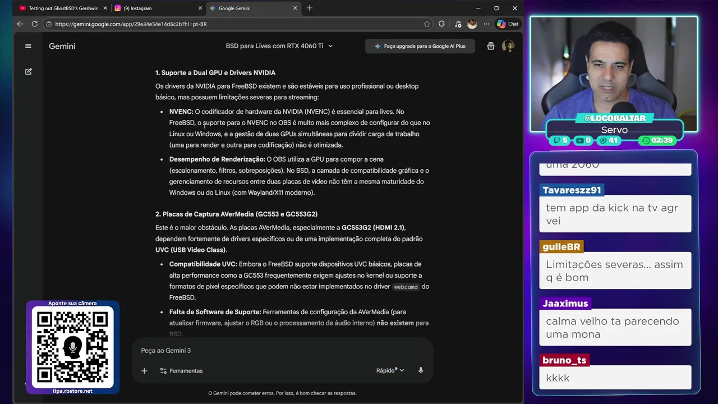Click the Tavareszz91 username in chat
Viewport: 718px width, 404px height.
pyautogui.click(x=572, y=190)
